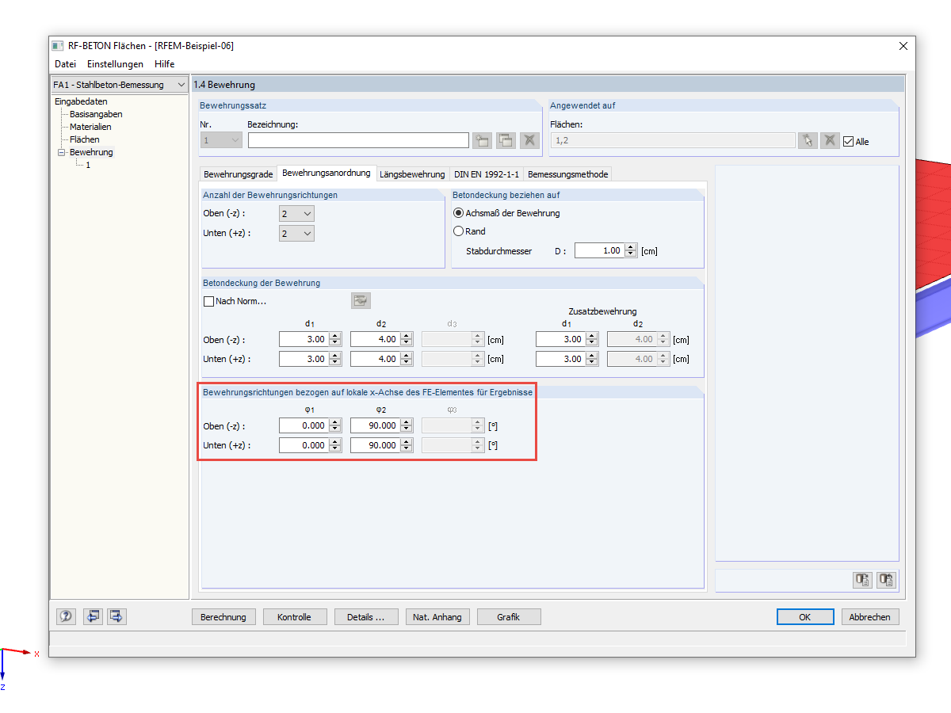Select reinforcement set 1 under Bewehrung
Screen dimensions: 951x713
click(x=88, y=165)
